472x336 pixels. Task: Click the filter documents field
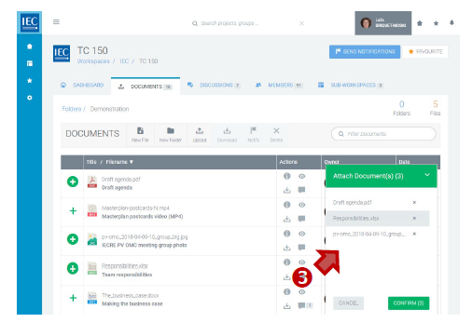[x=383, y=134]
